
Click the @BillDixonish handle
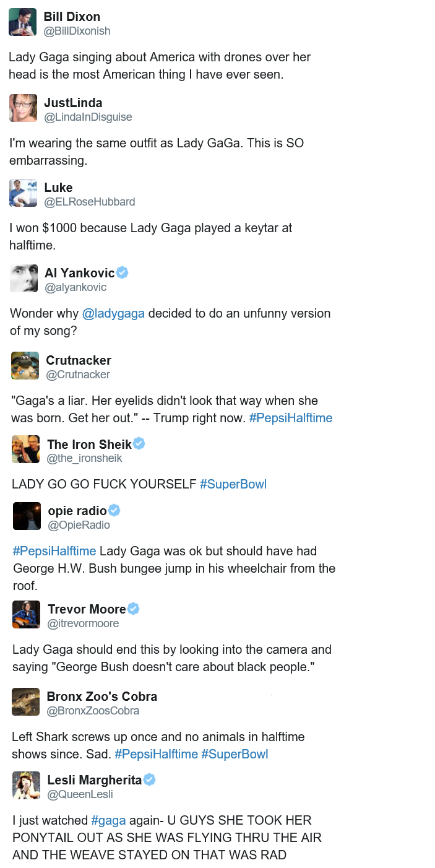[77, 31]
